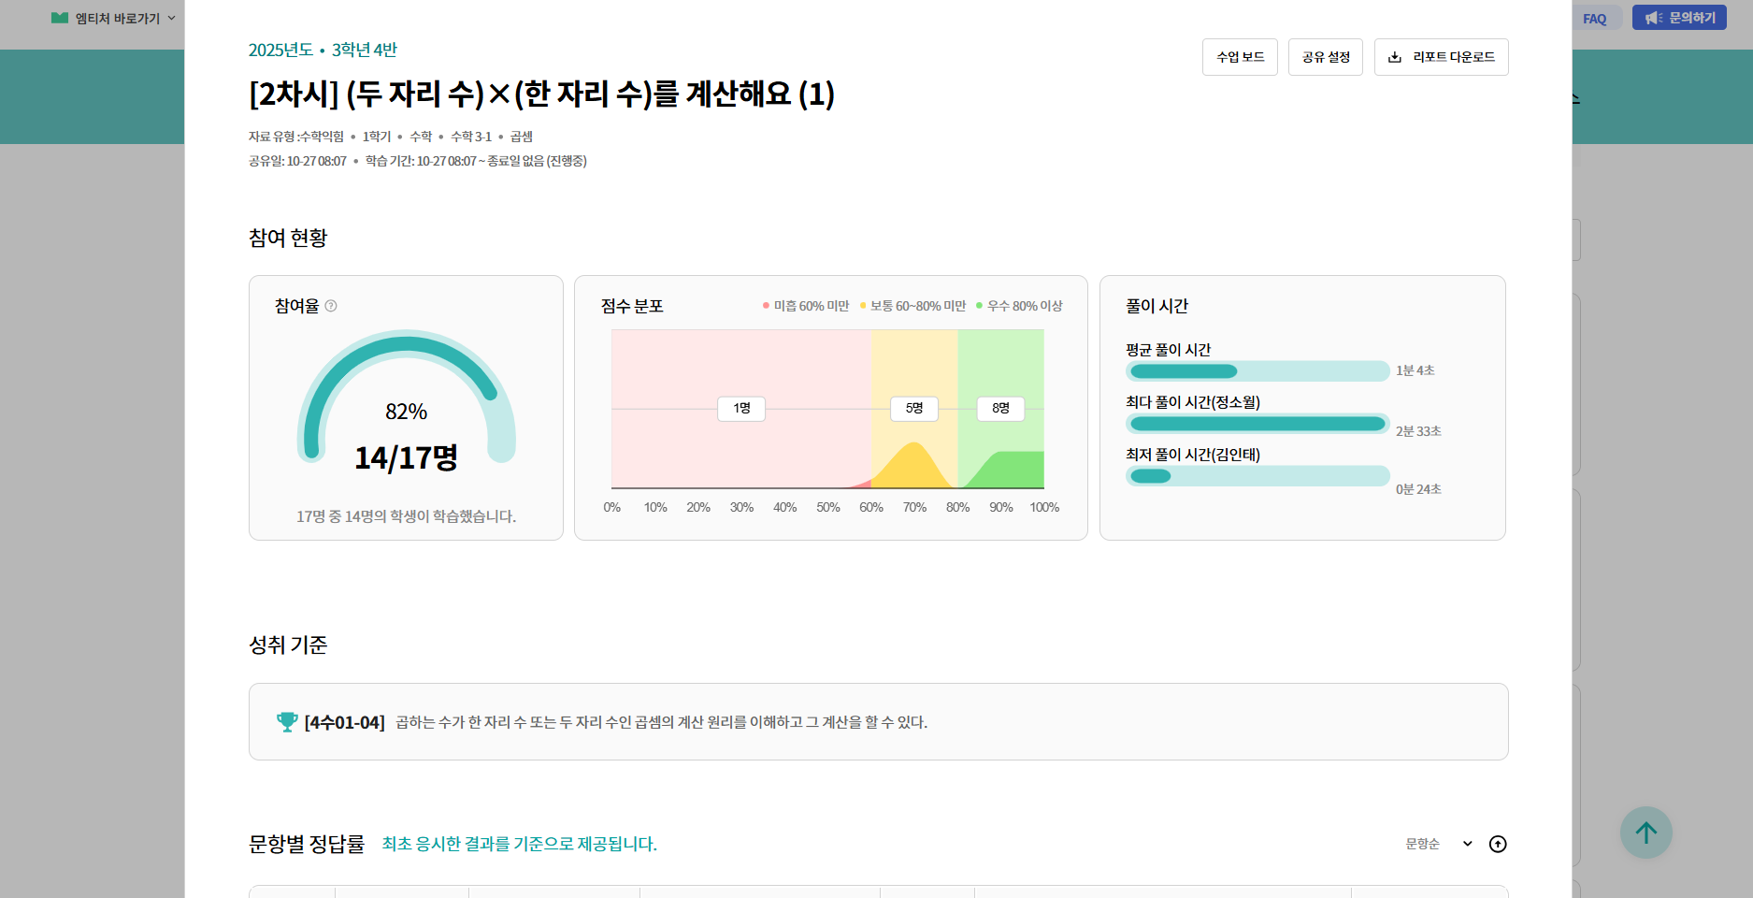
Task: Click the download icon in report button
Action: coord(1395,57)
